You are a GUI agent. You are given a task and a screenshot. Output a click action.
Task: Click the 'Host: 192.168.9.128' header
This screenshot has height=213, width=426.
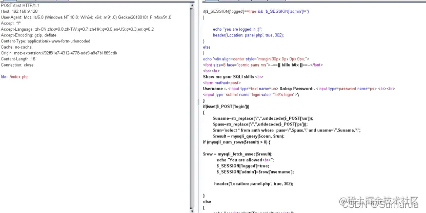19,11
